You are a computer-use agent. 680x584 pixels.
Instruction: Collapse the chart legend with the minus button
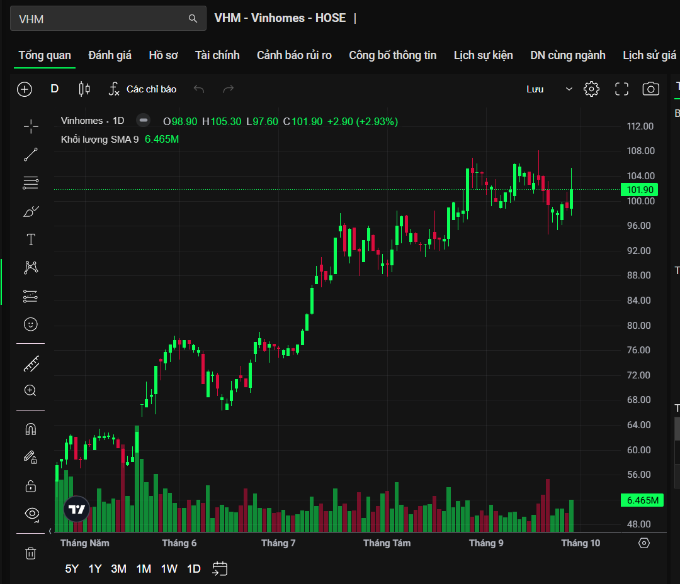[x=144, y=120]
